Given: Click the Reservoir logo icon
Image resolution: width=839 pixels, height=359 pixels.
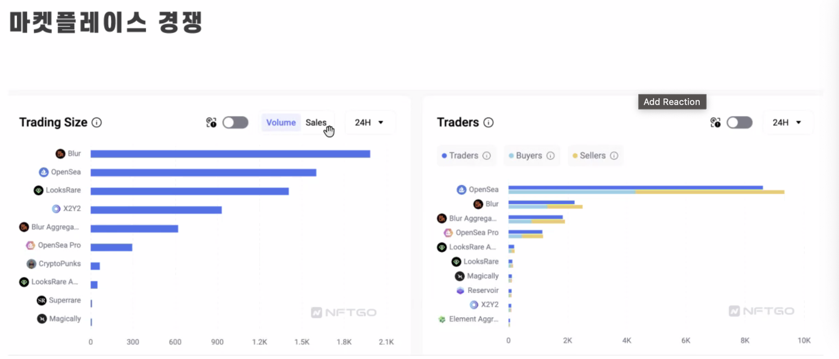Looking at the screenshot, I should (x=460, y=291).
